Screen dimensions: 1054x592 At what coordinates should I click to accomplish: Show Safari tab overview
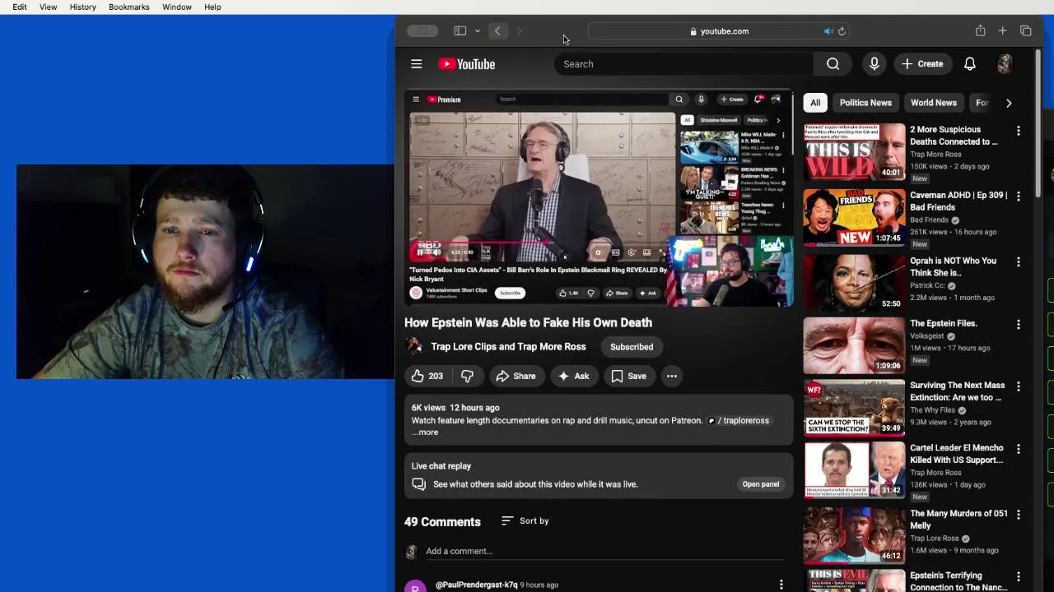pyautogui.click(x=1025, y=31)
